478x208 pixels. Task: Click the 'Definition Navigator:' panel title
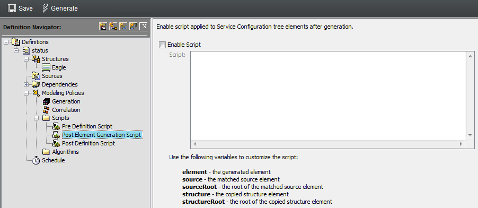pos(32,27)
